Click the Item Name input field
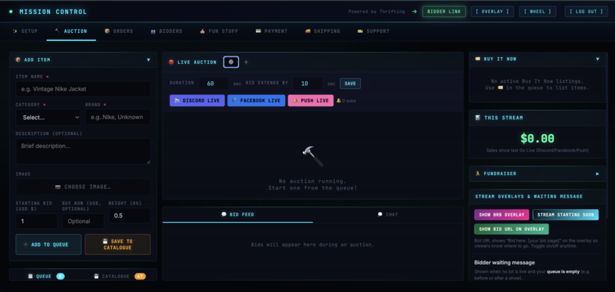The image size is (615, 292). (83, 89)
